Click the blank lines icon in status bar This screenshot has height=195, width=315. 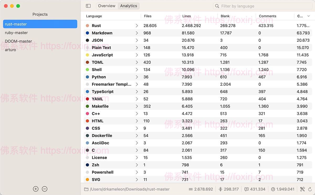pyautogui.click(x=220, y=189)
